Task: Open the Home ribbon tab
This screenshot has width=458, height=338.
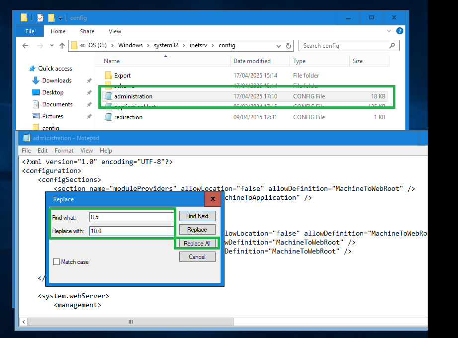Action: pyautogui.click(x=58, y=31)
